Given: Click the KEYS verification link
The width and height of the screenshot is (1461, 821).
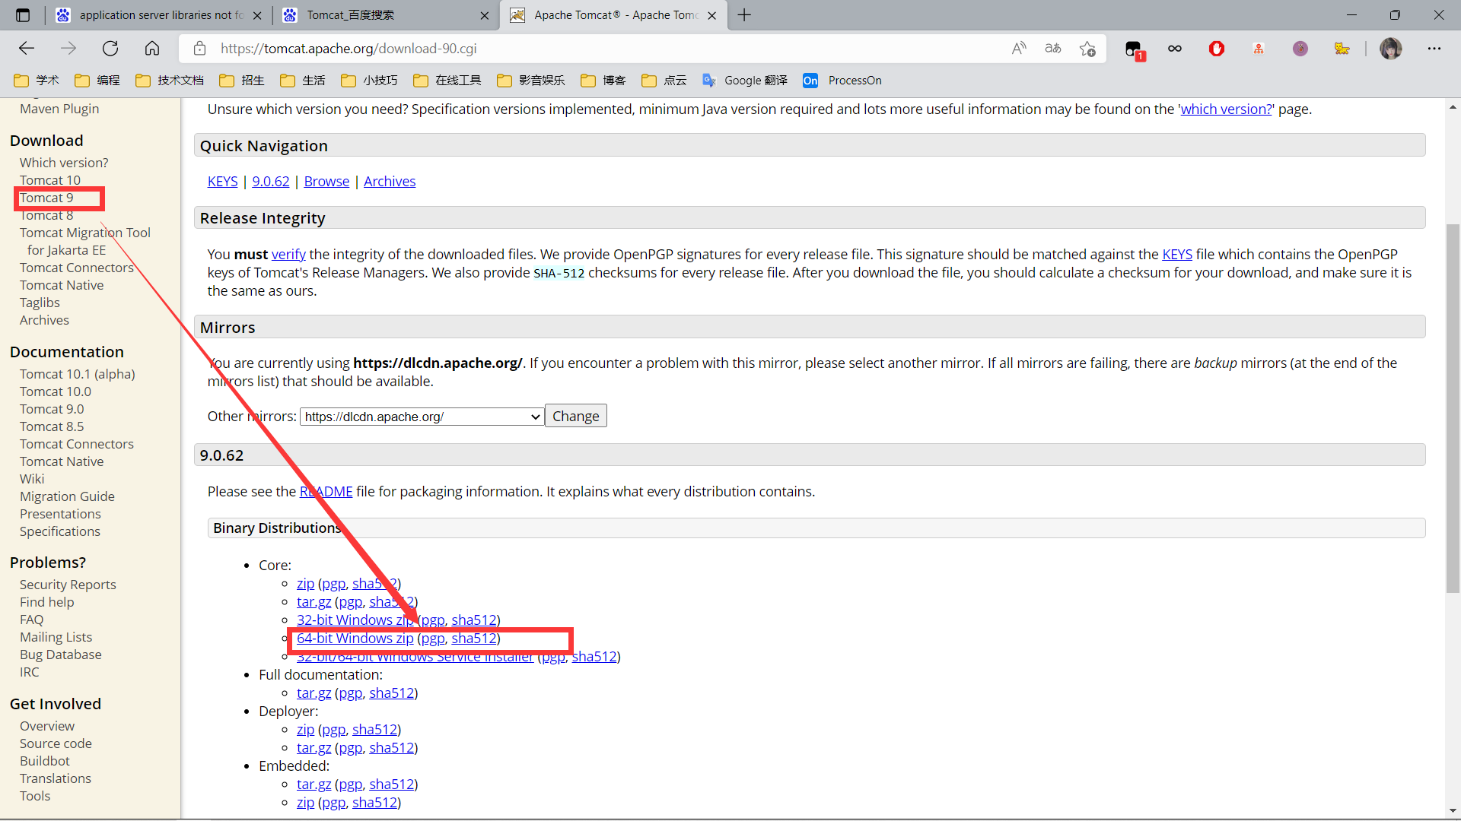Looking at the screenshot, I should (1177, 254).
